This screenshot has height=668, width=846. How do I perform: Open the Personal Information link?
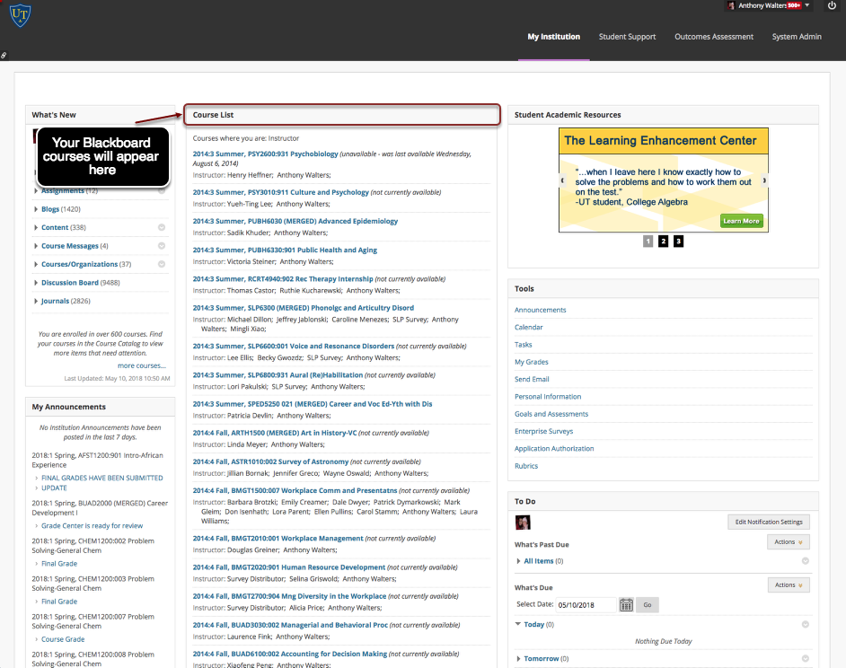pyautogui.click(x=548, y=397)
